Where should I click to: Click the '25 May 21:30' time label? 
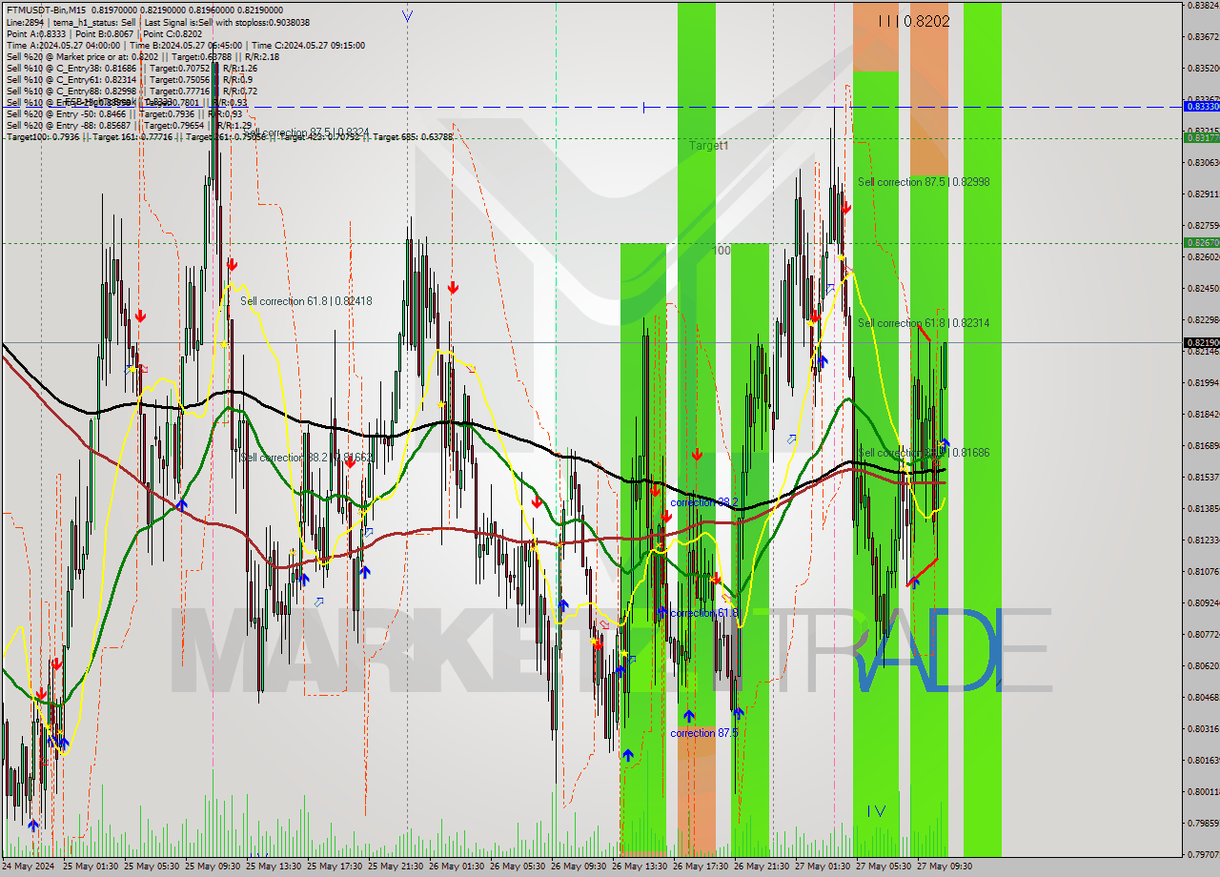click(396, 867)
